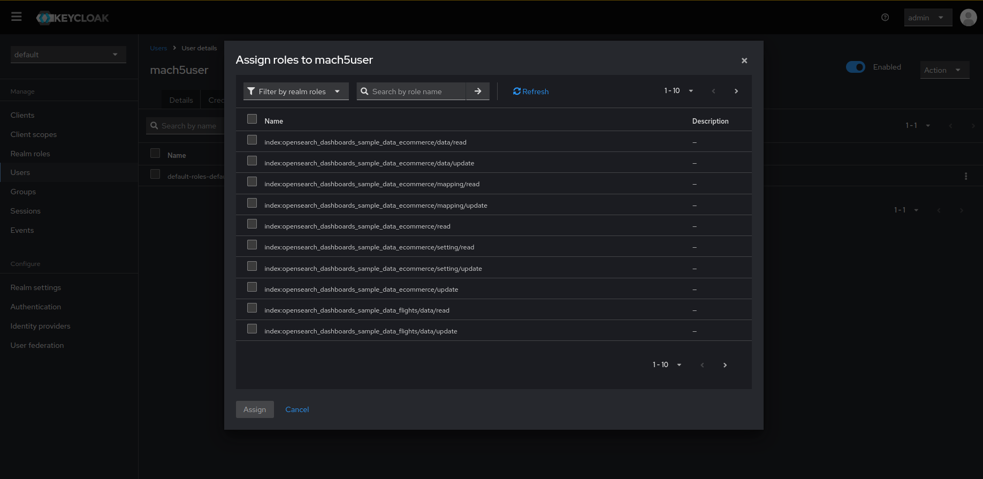Viewport: 983px width, 479px height.
Task: Open the bottom 1-10 per-page dropdown
Action: [x=667, y=365]
